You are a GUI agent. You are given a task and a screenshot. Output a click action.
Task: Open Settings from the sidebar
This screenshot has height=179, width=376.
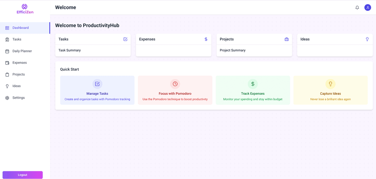tap(18, 98)
